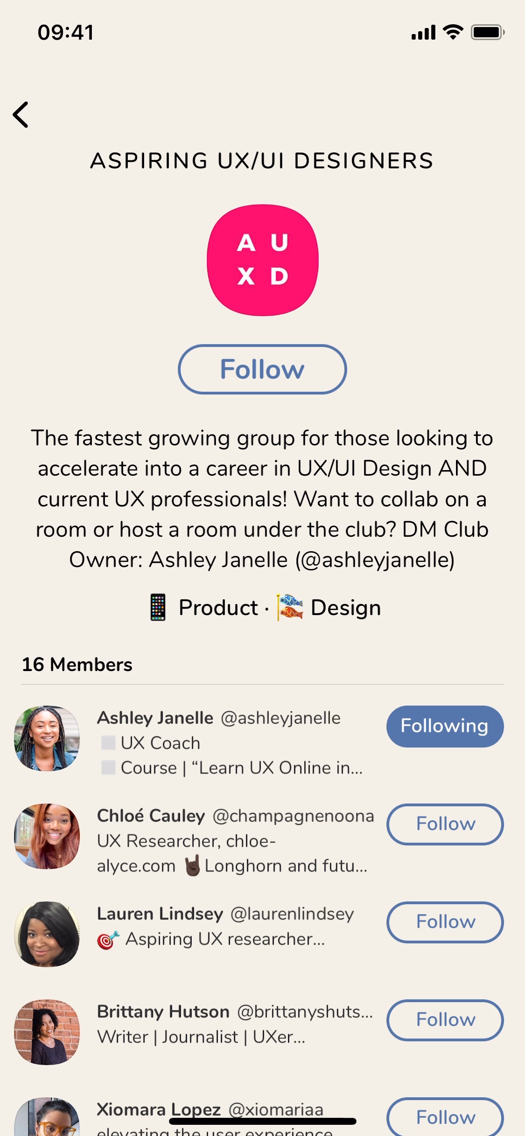525x1136 pixels.
Task: Tap the pink AUXD club logo
Action: coord(262,260)
